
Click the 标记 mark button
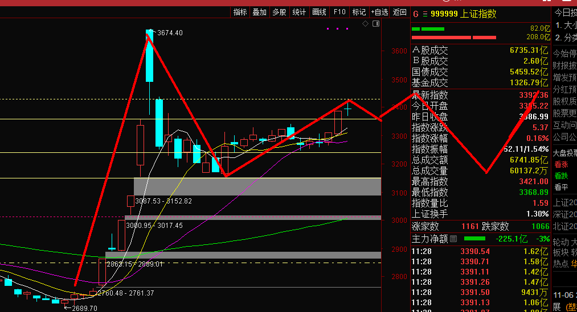click(x=359, y=12)
